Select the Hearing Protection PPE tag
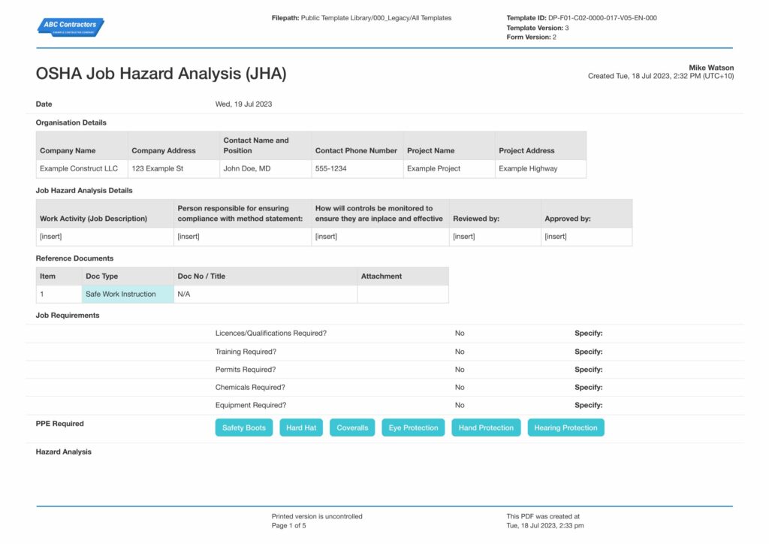The image size is (769, 544). point(566,428)
